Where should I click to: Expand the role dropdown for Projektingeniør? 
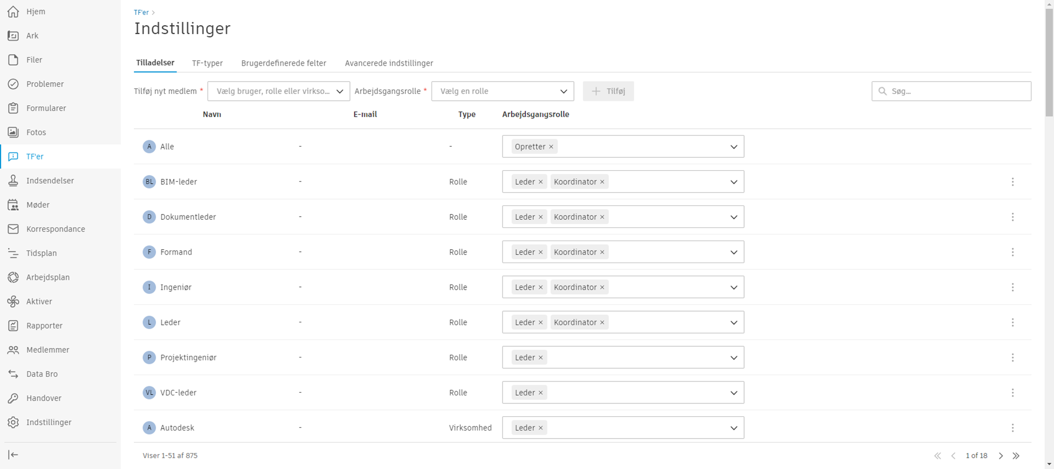(733, 357)
